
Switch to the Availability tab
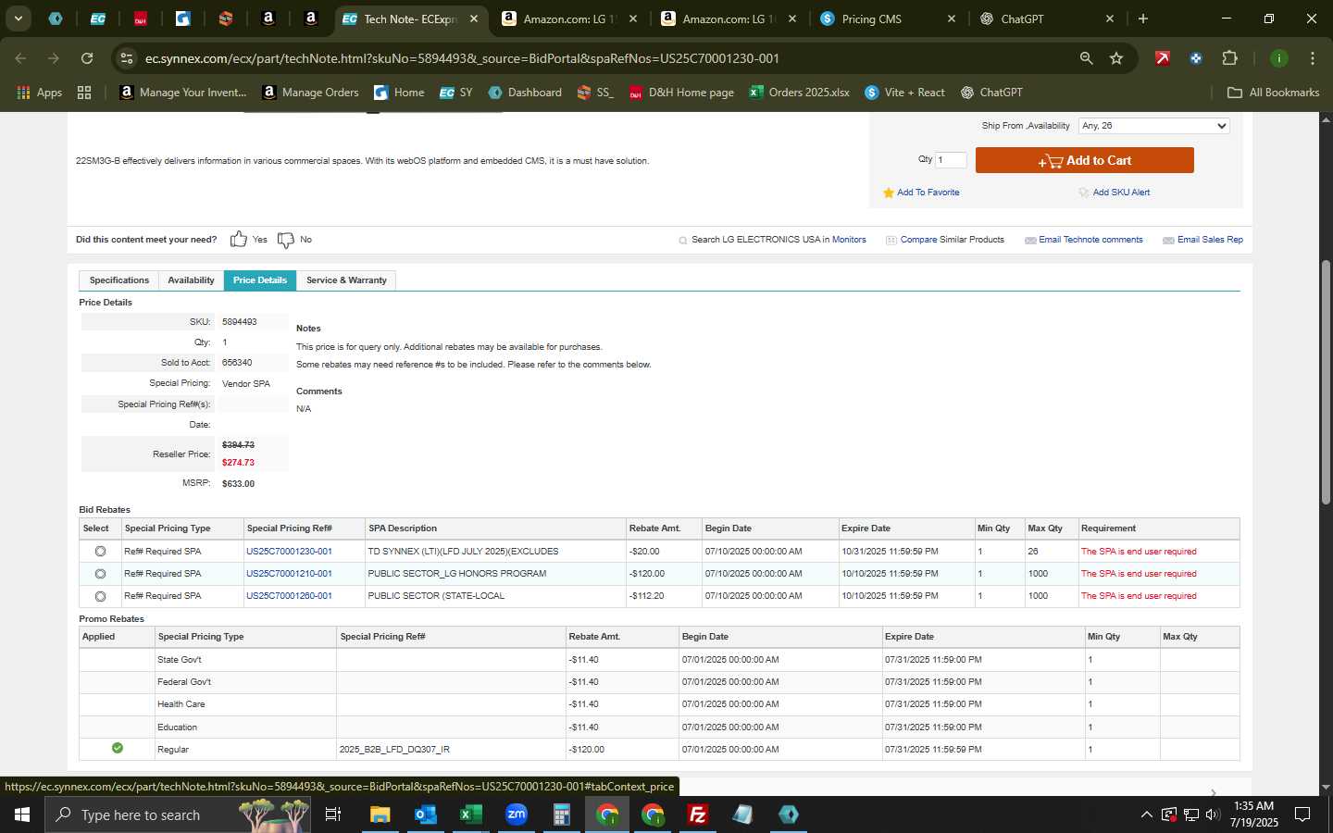[191, 280]
